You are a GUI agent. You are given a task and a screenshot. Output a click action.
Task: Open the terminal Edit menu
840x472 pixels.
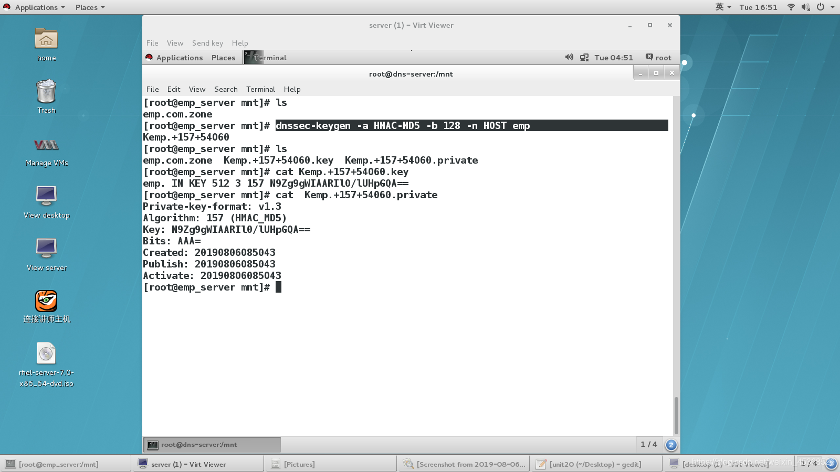(174, 89)
